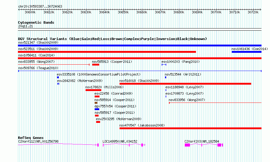Click the nsv1056411 (Coe2014) label

click(x=36, y=55)
